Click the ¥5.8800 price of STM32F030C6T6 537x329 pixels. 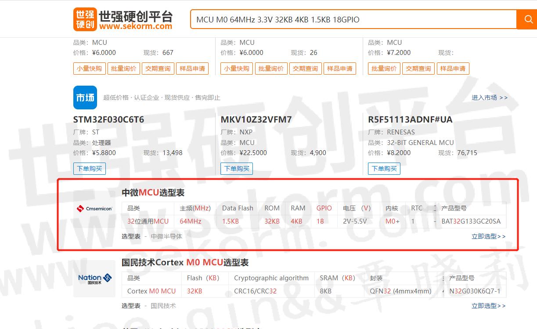click(104, 153)
